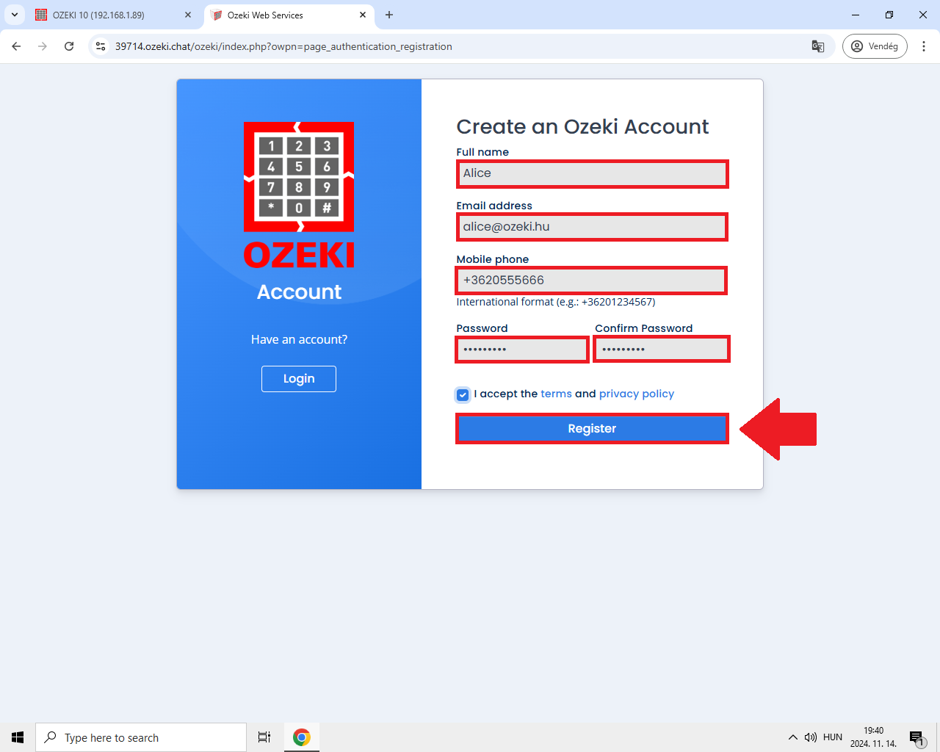
Task: Minimize the browser window
Action: click(x=856, y=15)
